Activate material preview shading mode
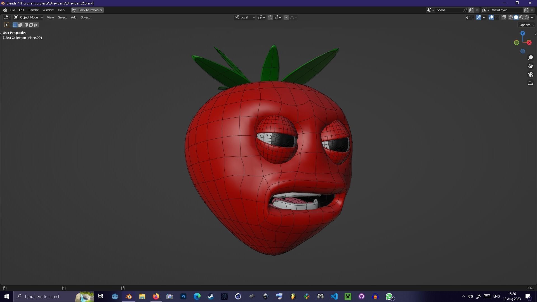This screenshot has width=537, height=302. click(x=521, y=17)
